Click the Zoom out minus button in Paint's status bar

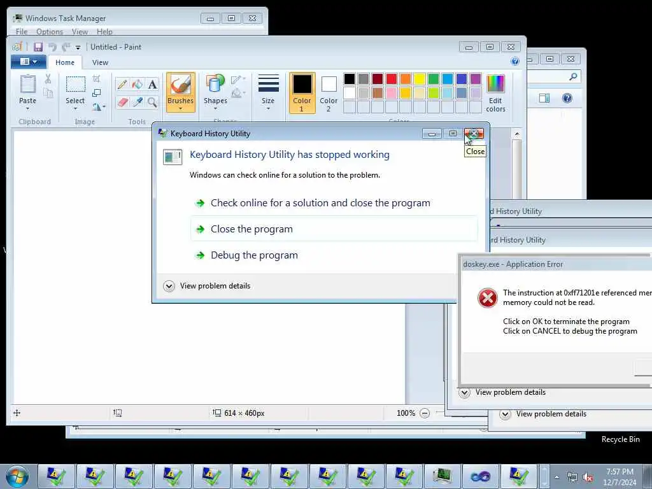pos(425,413)
